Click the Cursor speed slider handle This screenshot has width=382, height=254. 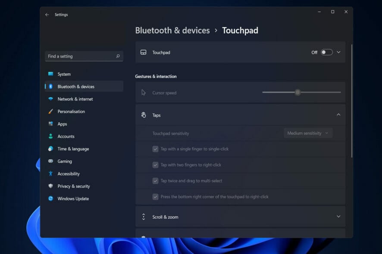point(297,93)
